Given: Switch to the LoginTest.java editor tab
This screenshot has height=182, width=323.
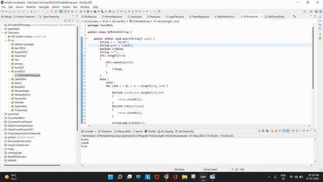Looking at the screenshot, I should pos(175,17).
